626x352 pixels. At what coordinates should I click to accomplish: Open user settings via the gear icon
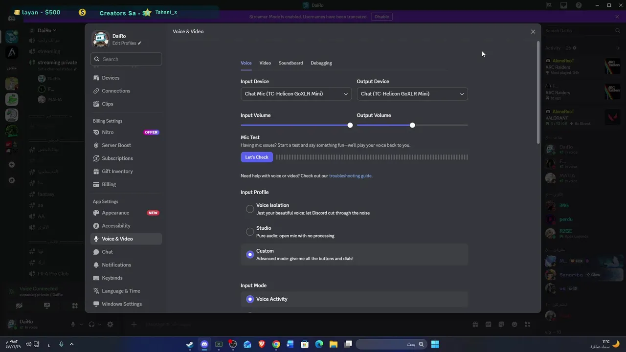pyautogui.click(x=110, y=324)
